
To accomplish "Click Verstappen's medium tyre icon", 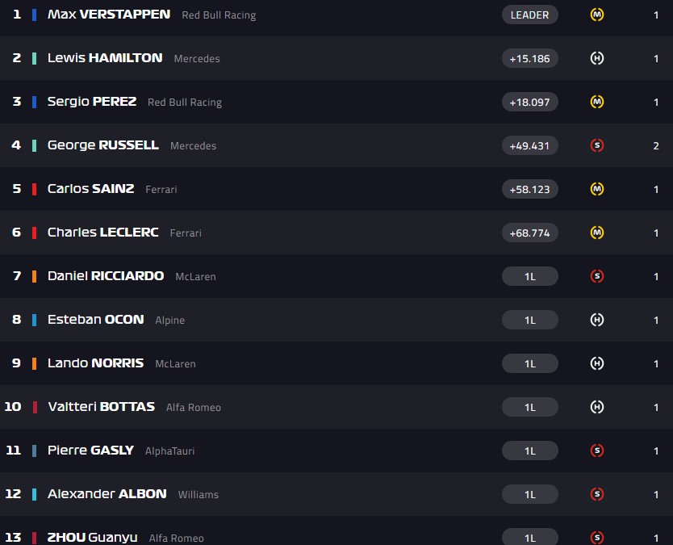I will click(x=597, y=15).
